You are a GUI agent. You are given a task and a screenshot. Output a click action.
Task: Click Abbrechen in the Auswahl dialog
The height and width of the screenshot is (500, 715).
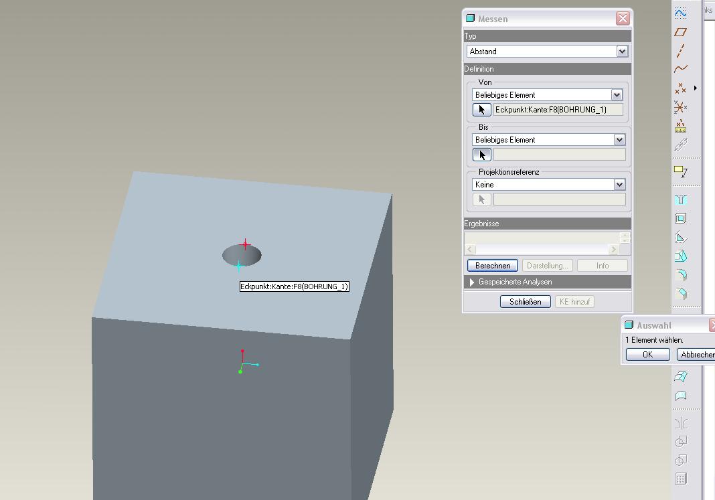tap(696, 355)
